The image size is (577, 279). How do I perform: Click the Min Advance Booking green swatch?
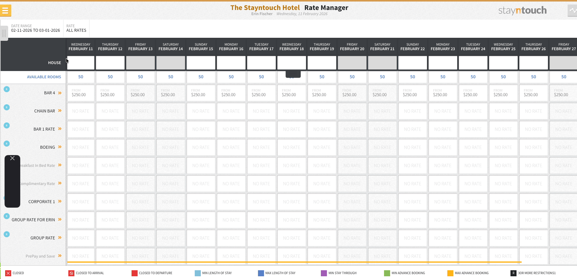point(387,273)
